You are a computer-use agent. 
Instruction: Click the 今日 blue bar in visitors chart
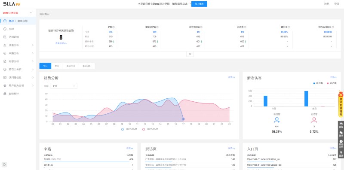pos(265,101)
